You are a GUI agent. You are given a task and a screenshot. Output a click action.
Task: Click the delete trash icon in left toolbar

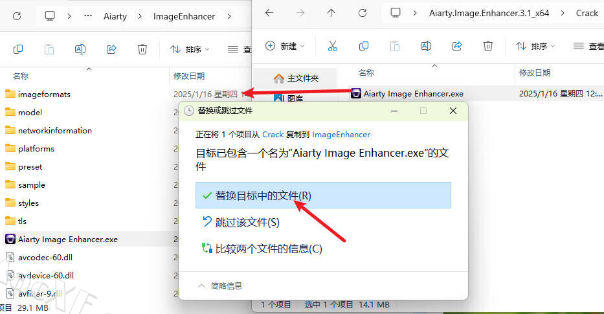[x=142, y=49]
